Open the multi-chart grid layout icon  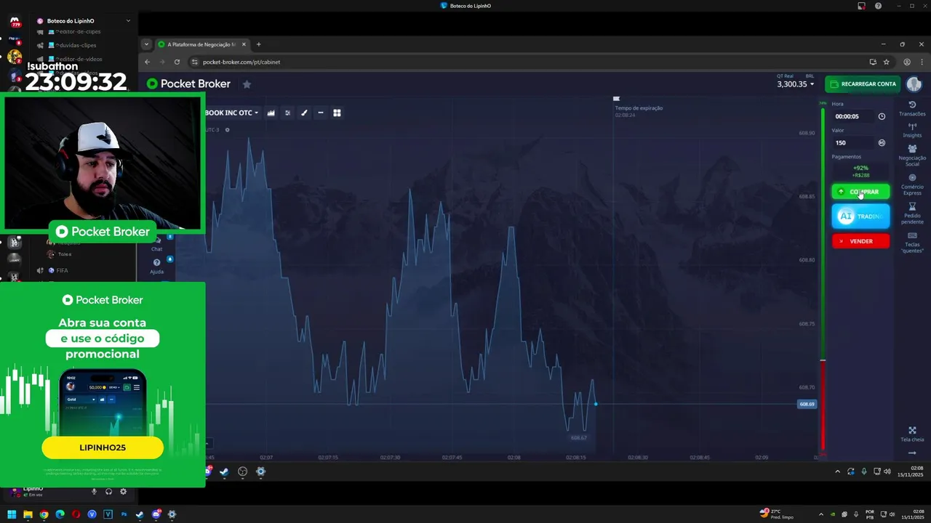(337, 113)
